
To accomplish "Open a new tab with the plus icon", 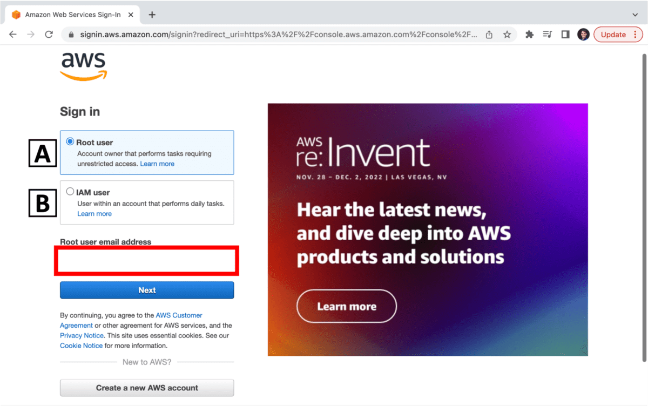I will tap(152, 15).
